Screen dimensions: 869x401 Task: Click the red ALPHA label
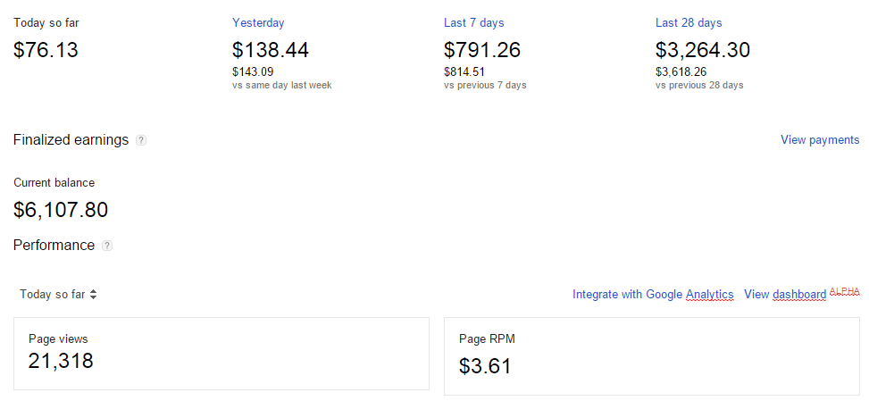click(x=844, y=291)
